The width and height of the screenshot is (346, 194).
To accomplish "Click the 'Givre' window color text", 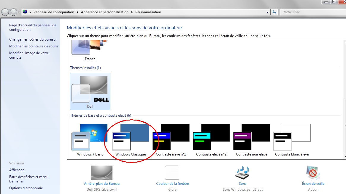I will (x=172, y=190).
